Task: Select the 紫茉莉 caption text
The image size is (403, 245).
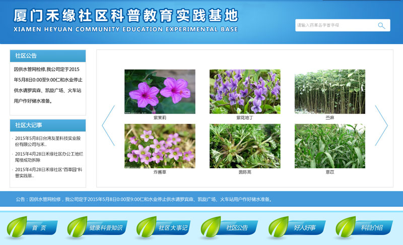Action: point(160,117)
